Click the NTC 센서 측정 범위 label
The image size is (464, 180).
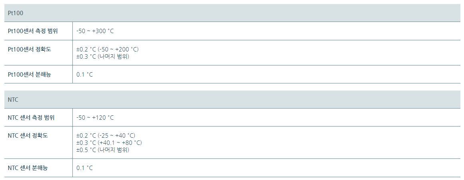pos(31,117)
